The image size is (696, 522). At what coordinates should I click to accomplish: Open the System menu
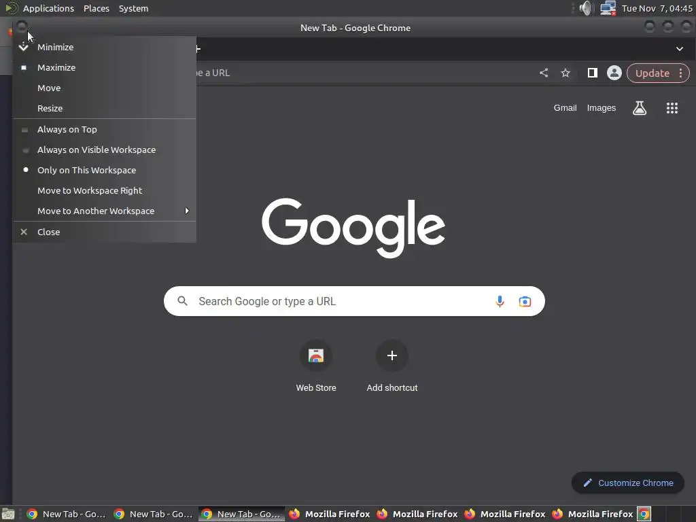coord(134,8)
